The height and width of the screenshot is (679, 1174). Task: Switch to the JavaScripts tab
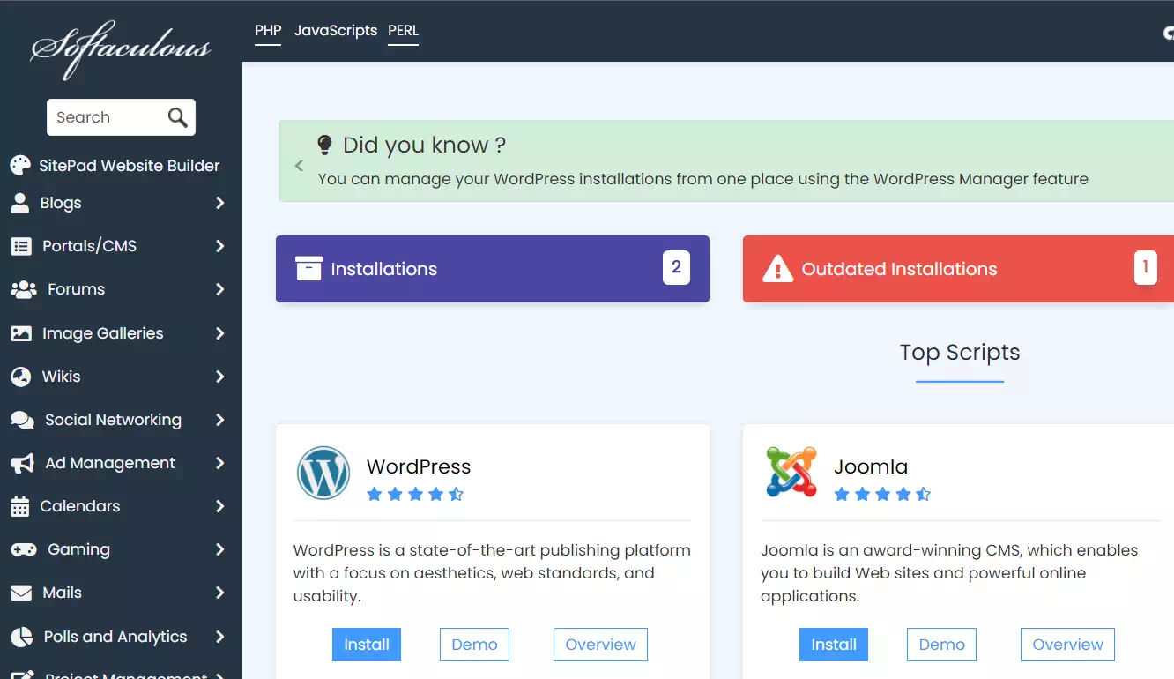336,31
